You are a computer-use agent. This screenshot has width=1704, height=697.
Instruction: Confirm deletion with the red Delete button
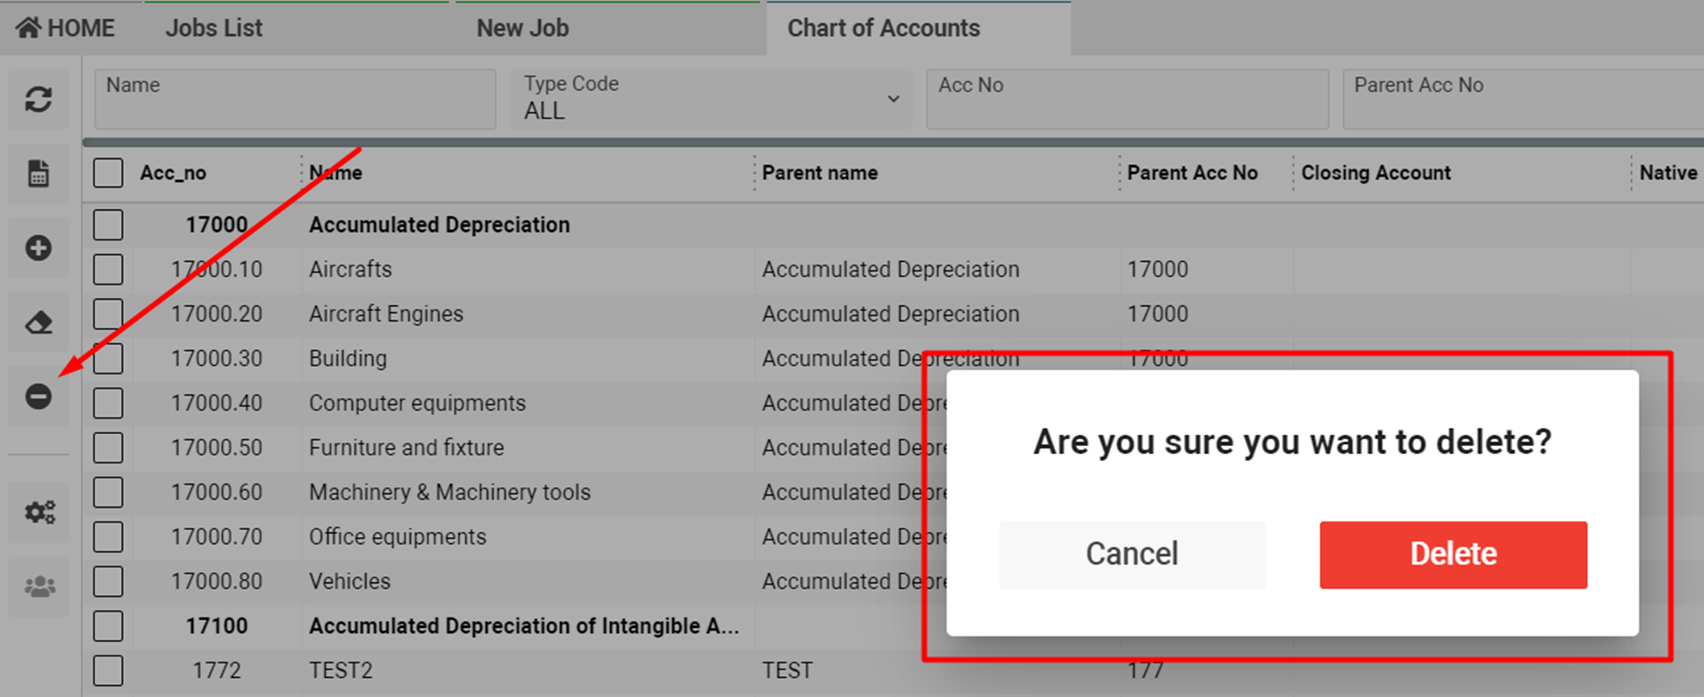coord(1453,554)
